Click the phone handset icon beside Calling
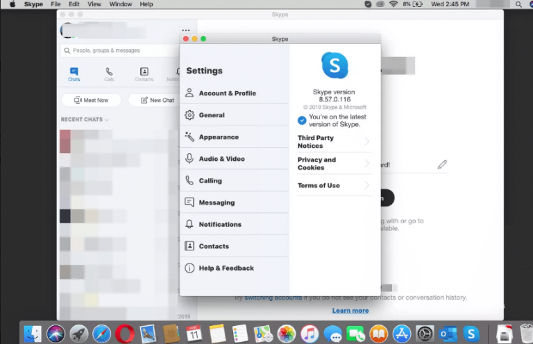The height and width of the screenshot is (344, 533). (189, 180)
